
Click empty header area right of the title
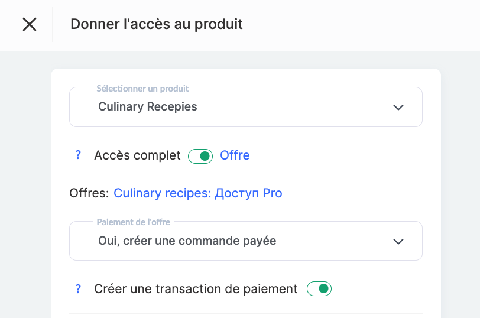pos(367,25)
